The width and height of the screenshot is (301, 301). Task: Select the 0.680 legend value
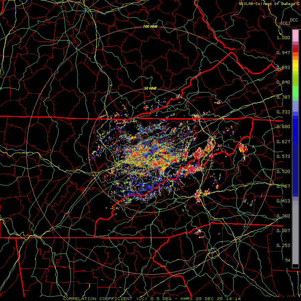(283, 127)
